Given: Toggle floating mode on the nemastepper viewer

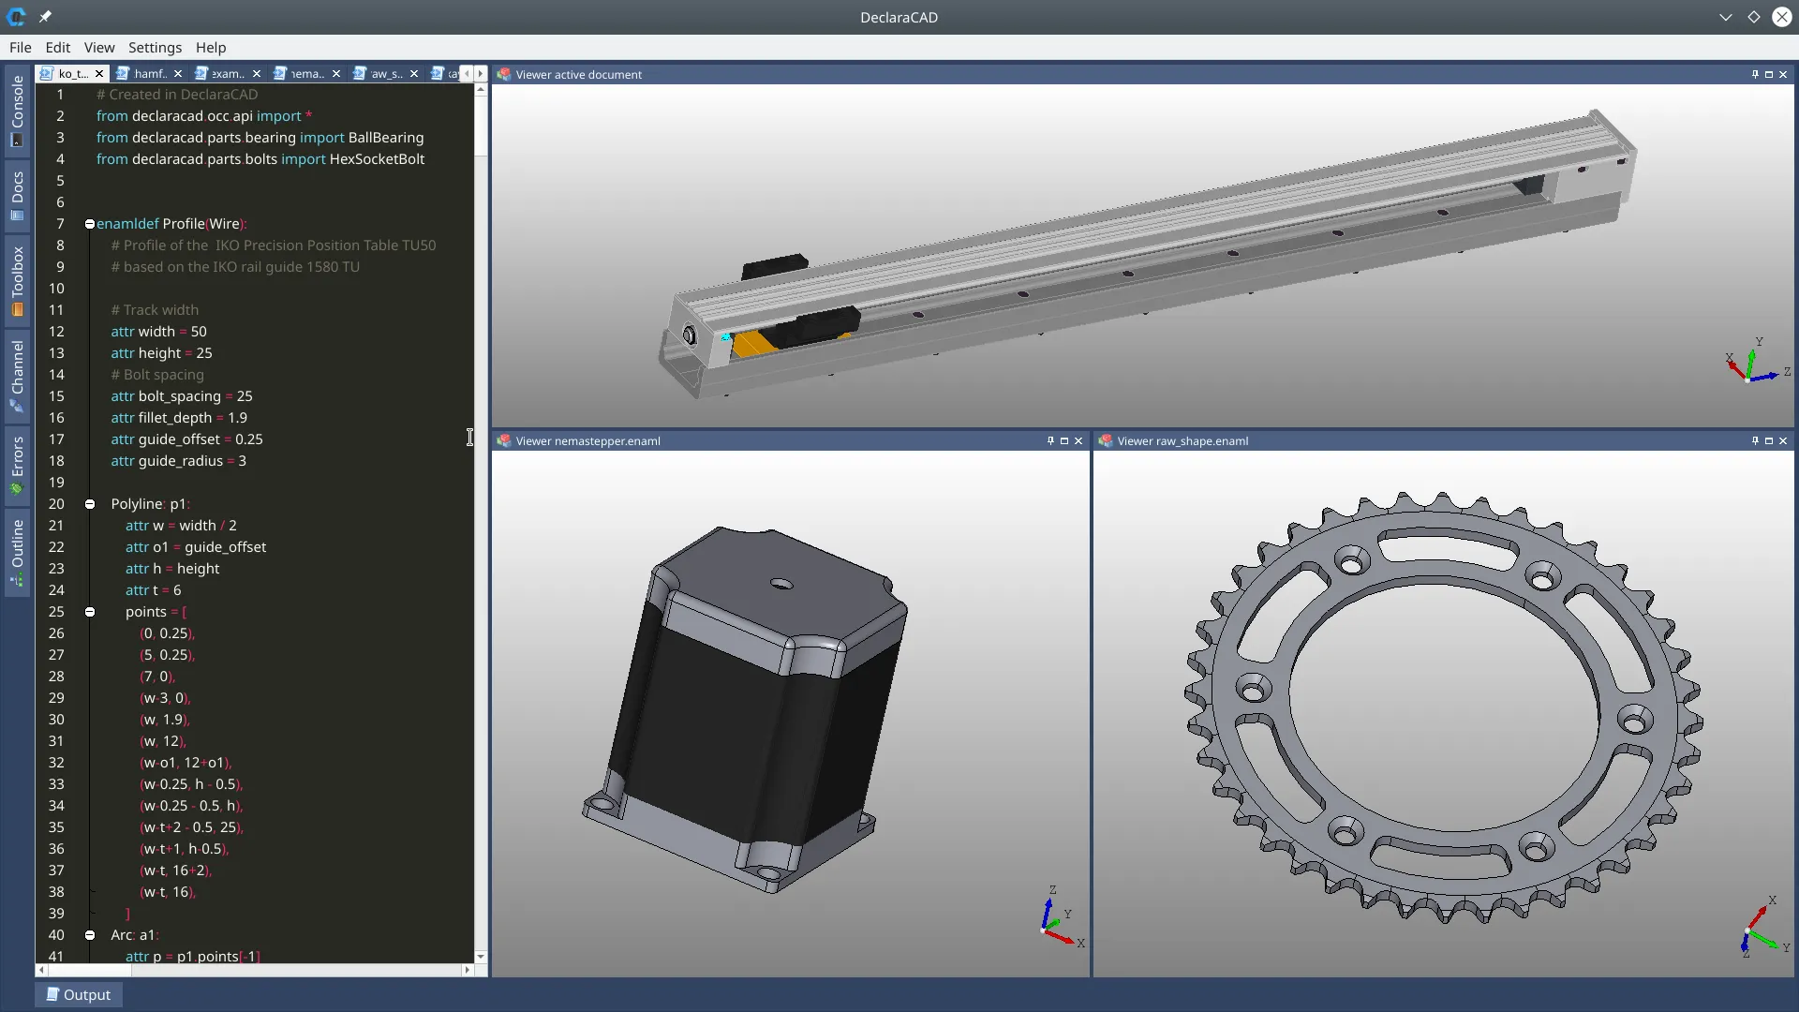Looking at the screenshot, I should tap(1065, 440).
